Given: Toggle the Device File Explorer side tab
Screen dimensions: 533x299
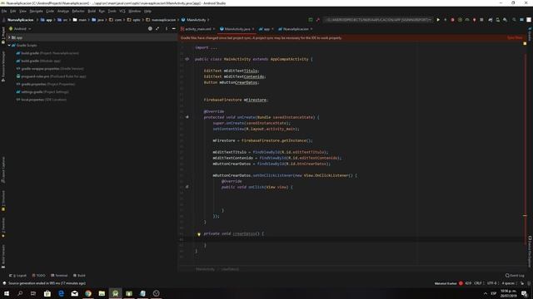Looking at the screenshot, I should 530,252.
